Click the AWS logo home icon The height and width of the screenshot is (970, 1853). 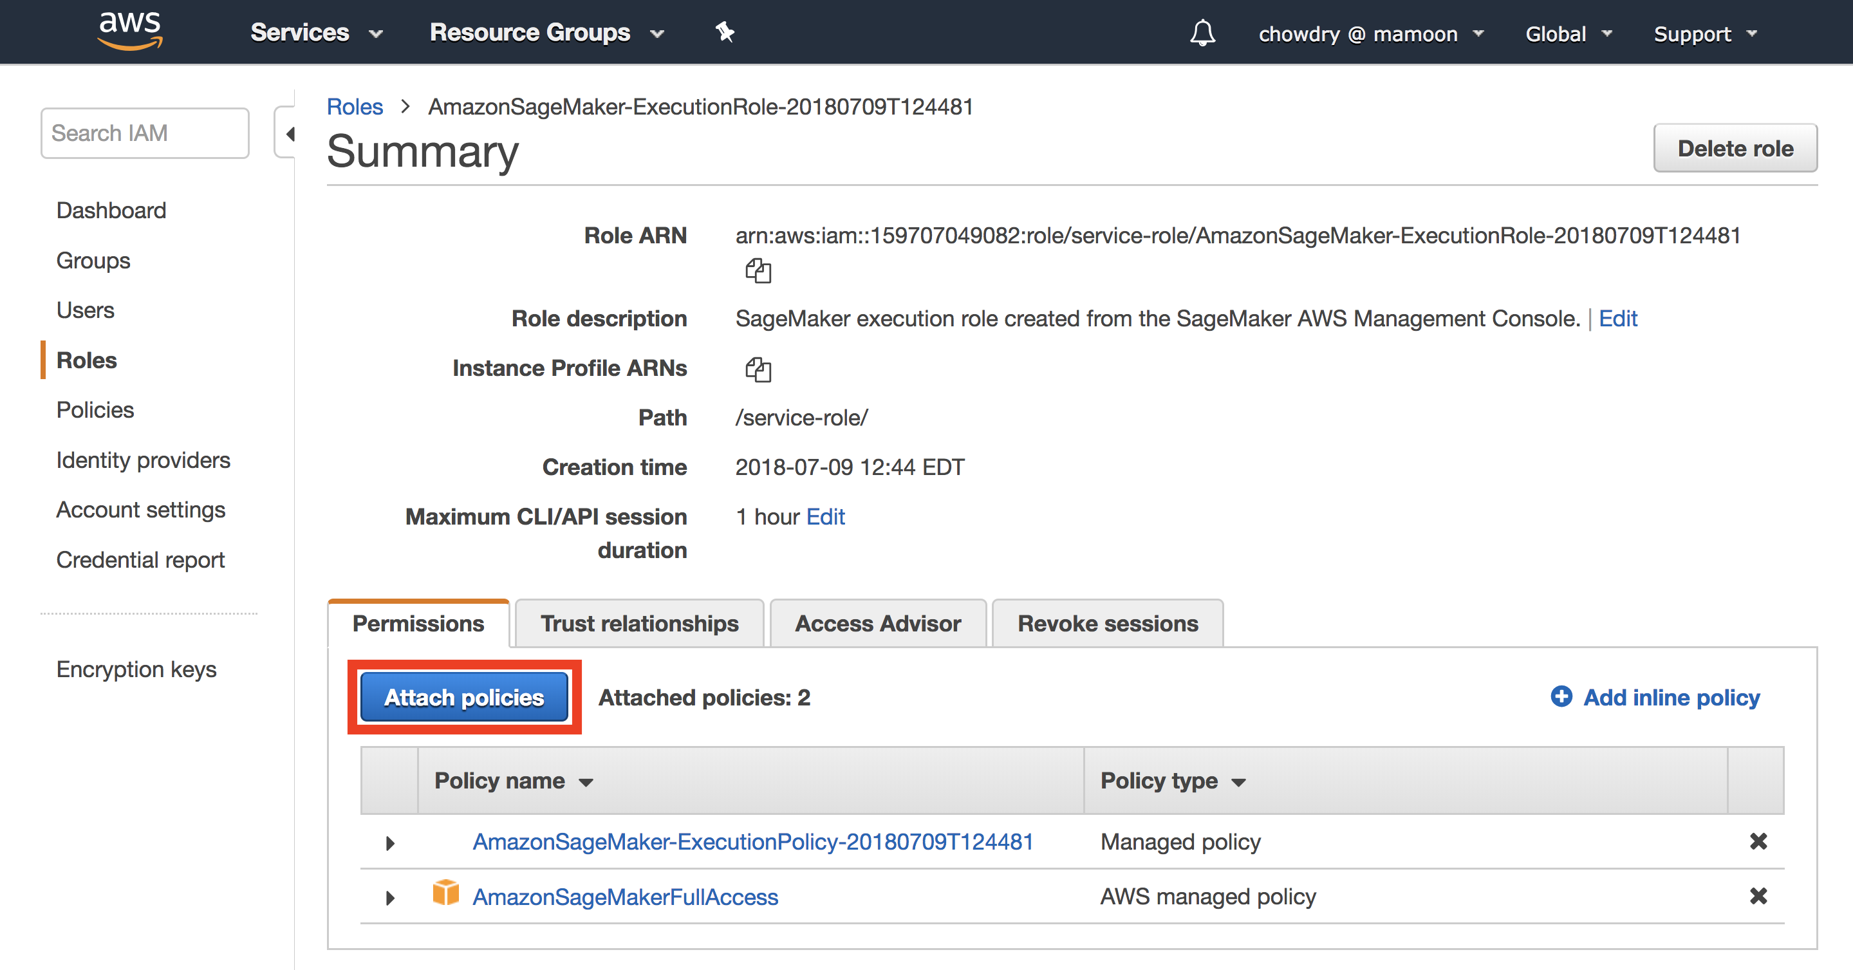(130, 31)
